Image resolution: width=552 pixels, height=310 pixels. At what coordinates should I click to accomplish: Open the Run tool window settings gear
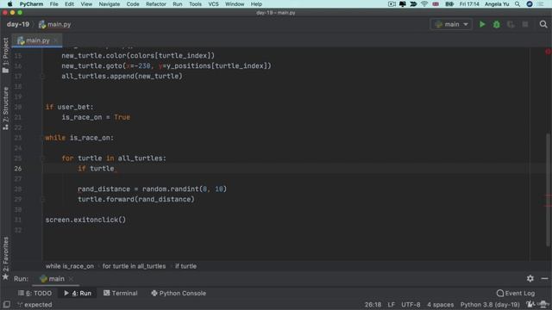(x=530, y=278)
